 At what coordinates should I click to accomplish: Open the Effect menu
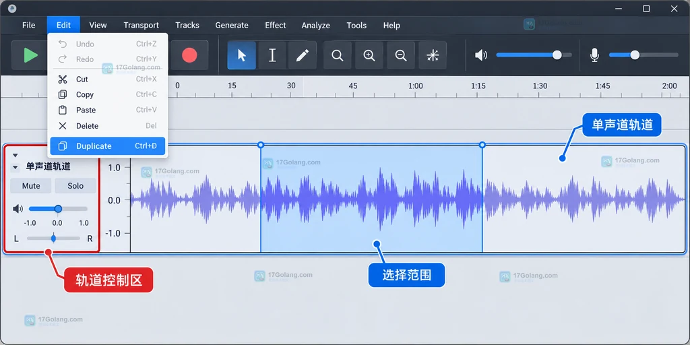276,25
